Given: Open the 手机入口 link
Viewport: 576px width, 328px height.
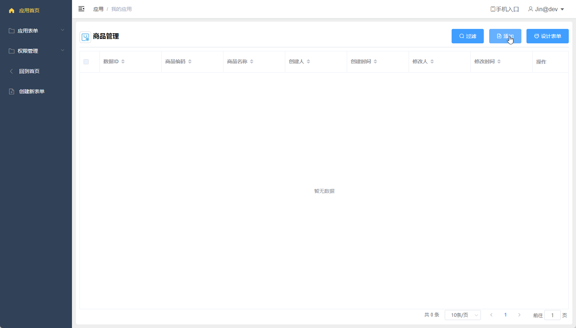Looking at the screenshot, I should pyautogui.click(x=505, y=9).
